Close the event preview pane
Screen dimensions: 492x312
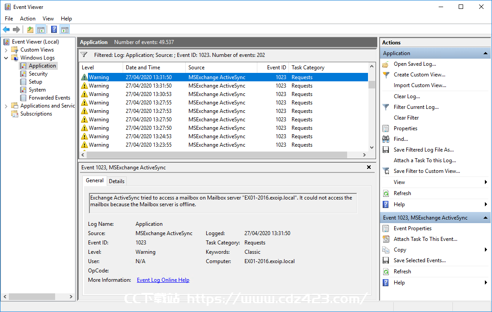pyautogui.click(x=369, y=167)
